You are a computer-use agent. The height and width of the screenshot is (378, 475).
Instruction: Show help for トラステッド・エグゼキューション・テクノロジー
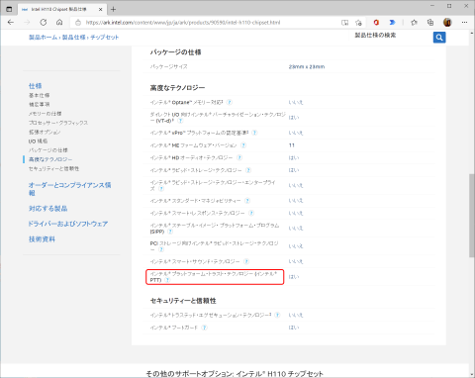(277, 315)
